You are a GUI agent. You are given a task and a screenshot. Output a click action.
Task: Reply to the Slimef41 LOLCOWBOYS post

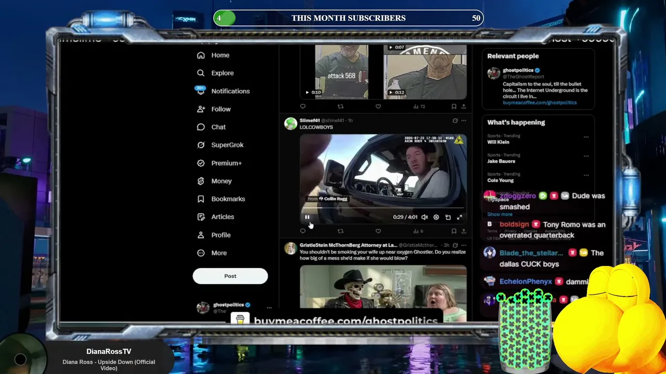pos(303,231)
